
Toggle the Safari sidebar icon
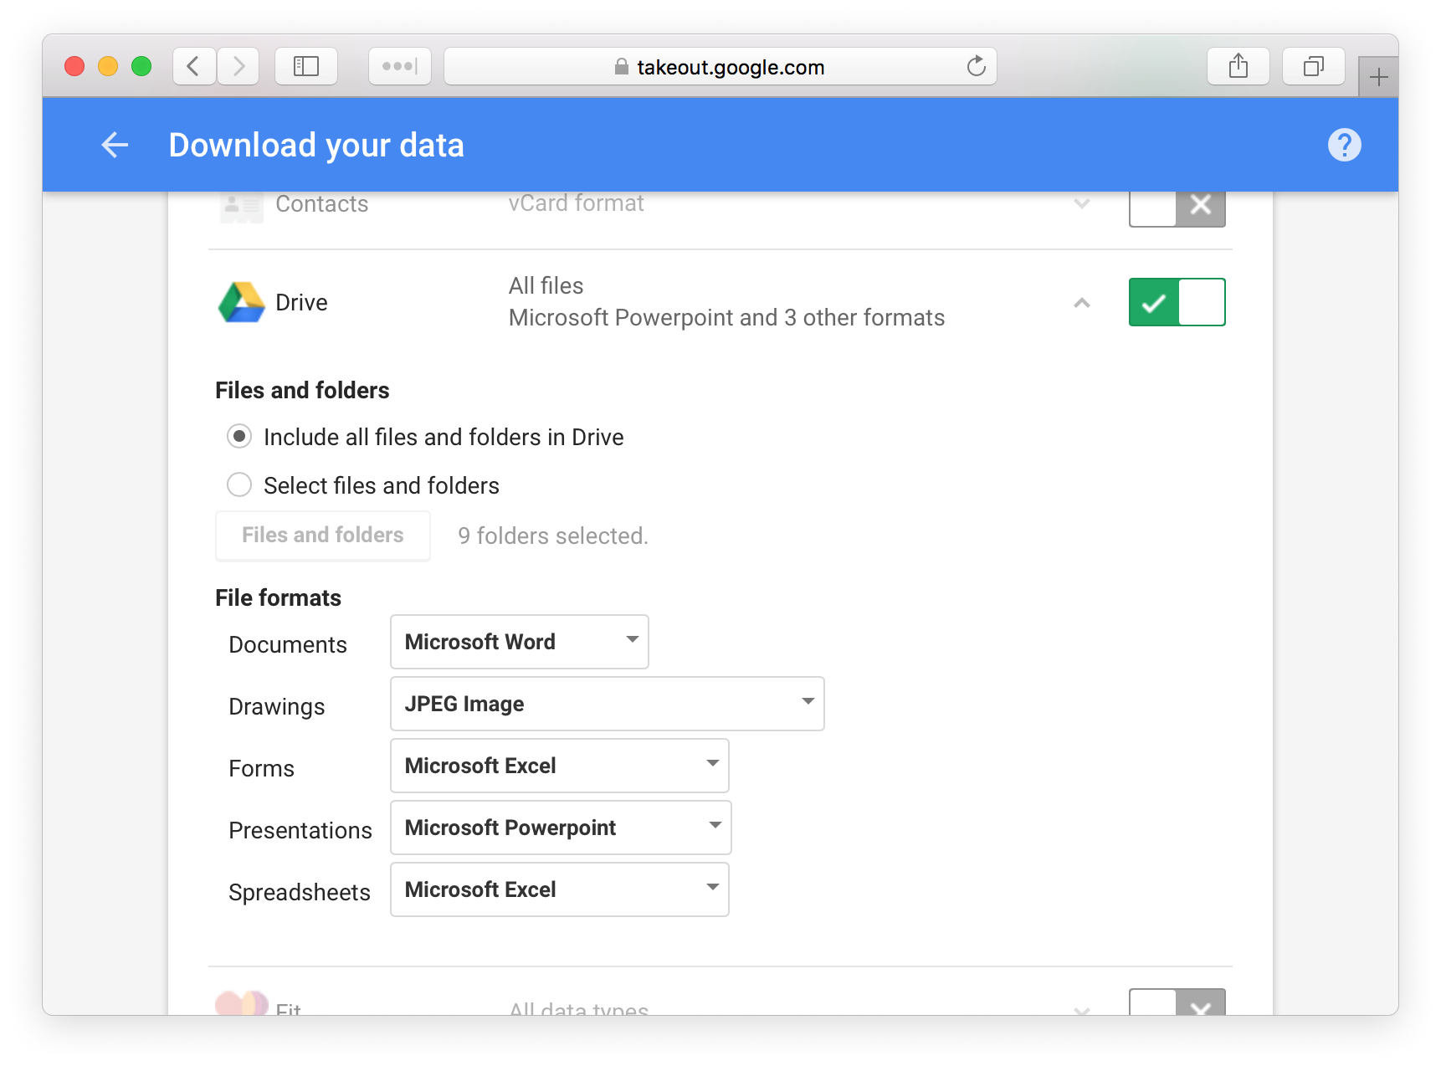[305, 65]
